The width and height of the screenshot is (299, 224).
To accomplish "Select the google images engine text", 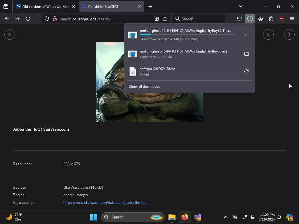I will click(76, 195).
